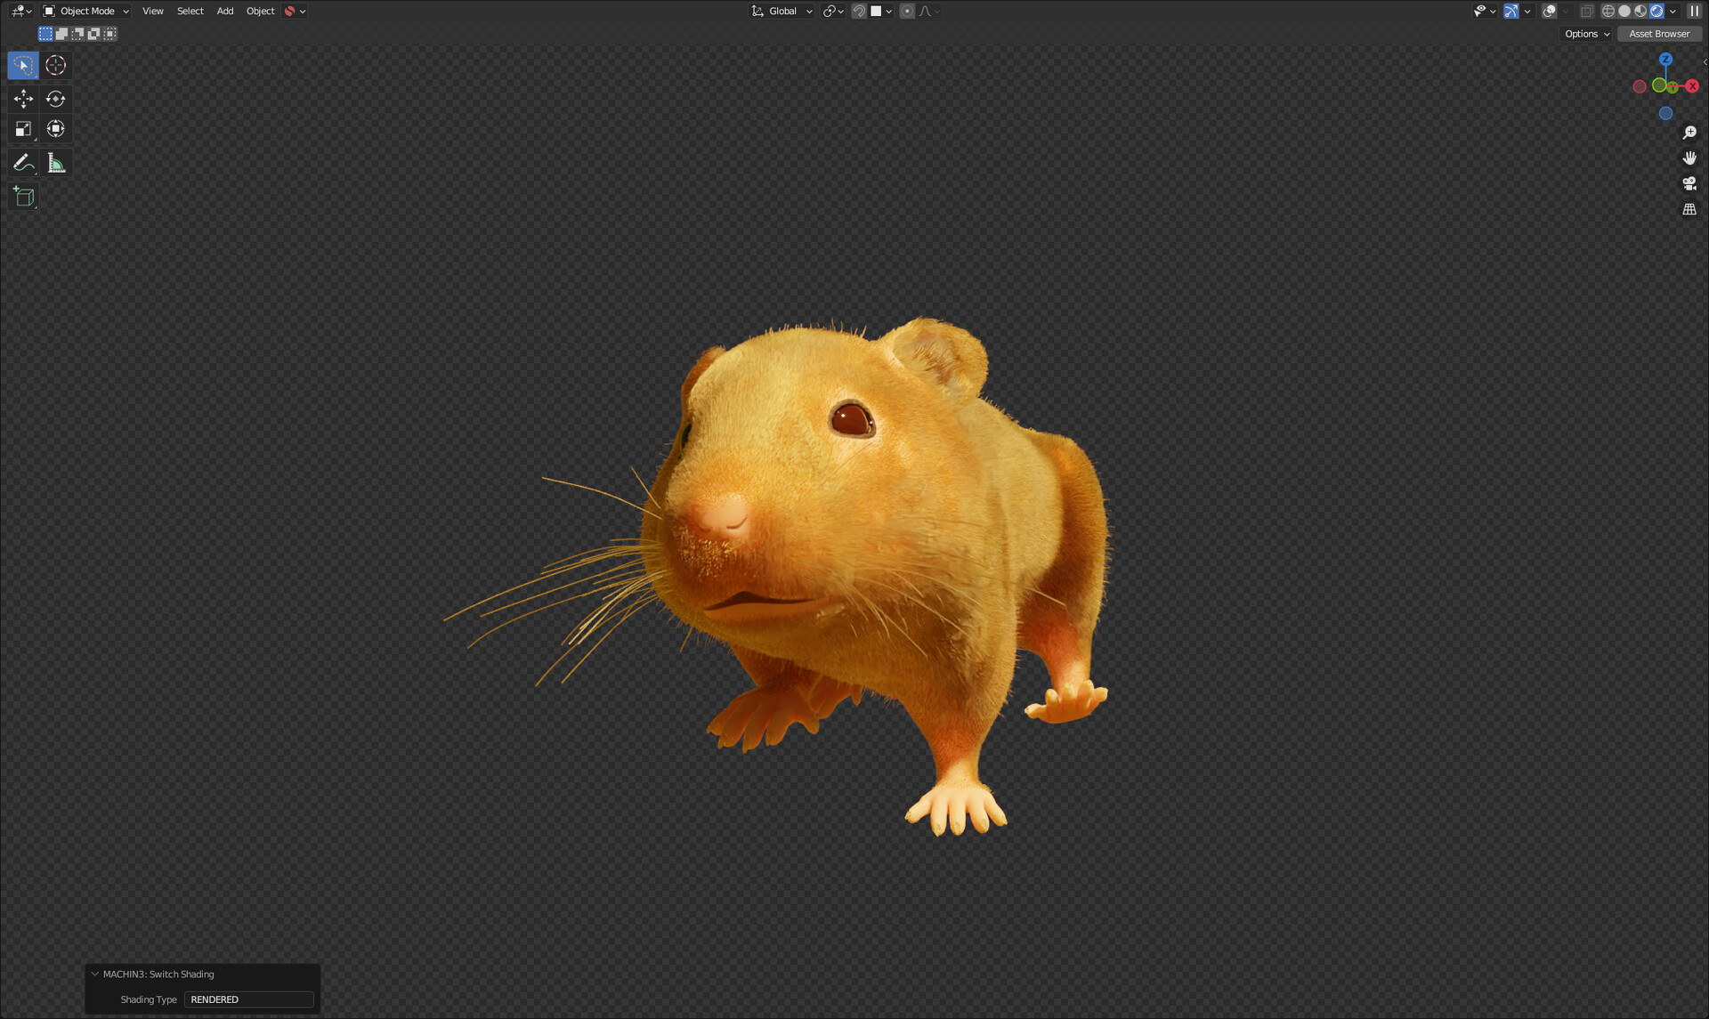This screenshot has width=1709, height=1019.
Task: Open the Add menu
Action: click(x=224, y=11)
